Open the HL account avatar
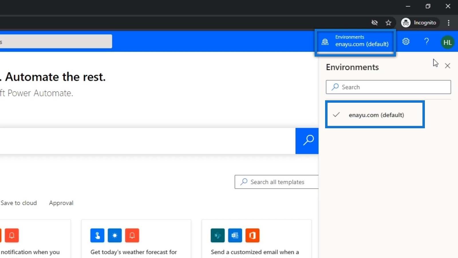This screenshot has width=458, height=258. (447, 42)
